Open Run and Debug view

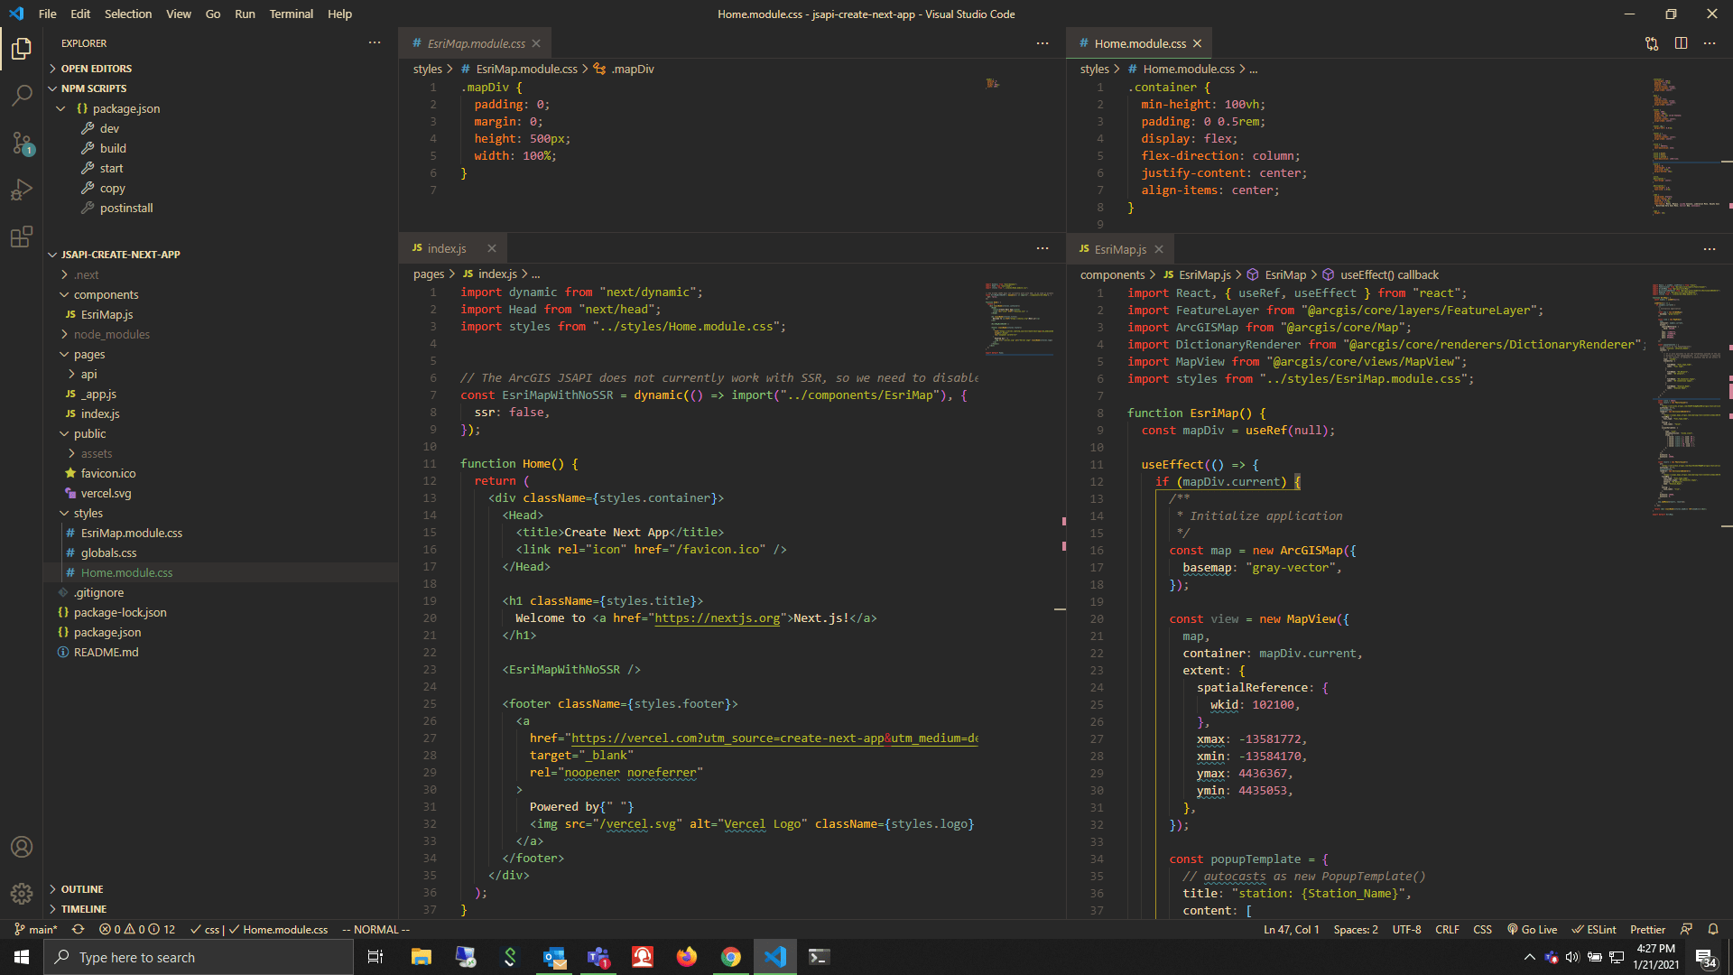tap(22, 190)
